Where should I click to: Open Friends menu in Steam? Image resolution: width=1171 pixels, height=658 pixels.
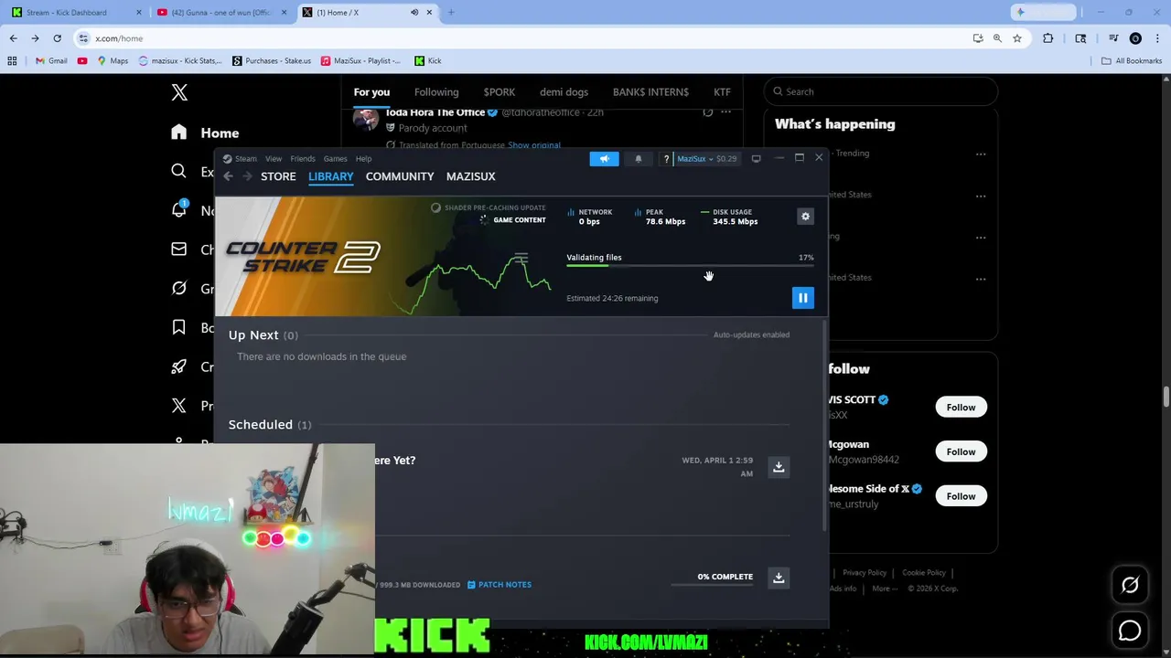303,159
